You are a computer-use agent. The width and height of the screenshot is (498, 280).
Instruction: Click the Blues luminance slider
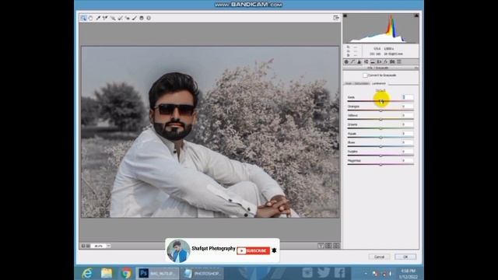pyautogui.click(x=381, y=146)
